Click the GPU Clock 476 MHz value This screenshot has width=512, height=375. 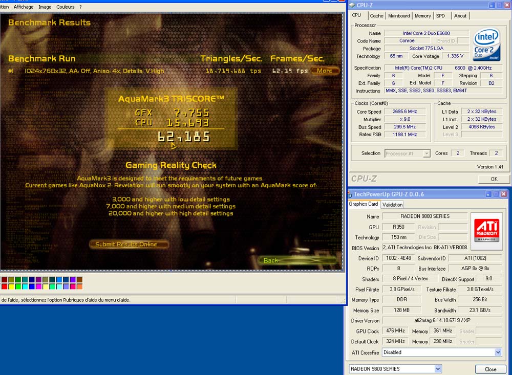[x=395, y=331]
